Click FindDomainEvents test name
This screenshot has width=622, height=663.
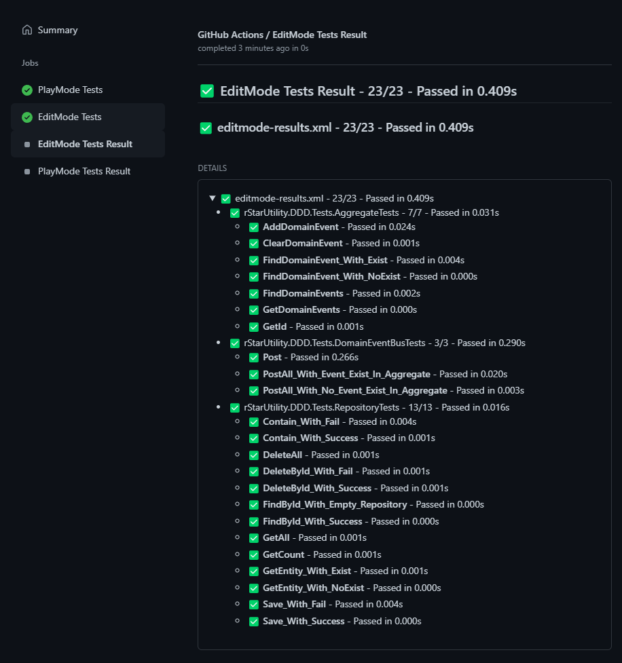click(x=303, y=293)
